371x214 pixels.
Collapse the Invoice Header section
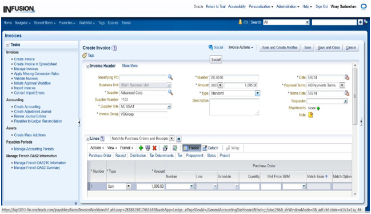[87, 66]
